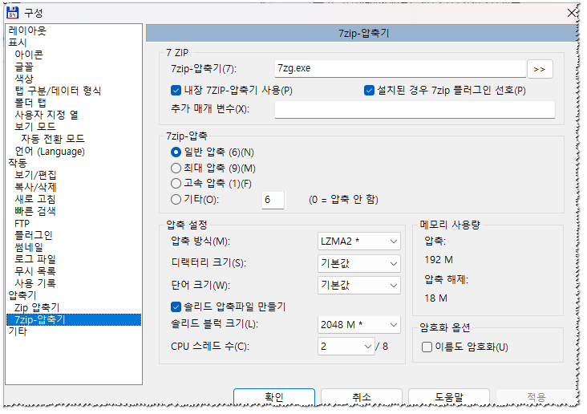Open 아이콘 settings page
The width and height of the screenshot is (587, 414).
(x=29, y=55)
